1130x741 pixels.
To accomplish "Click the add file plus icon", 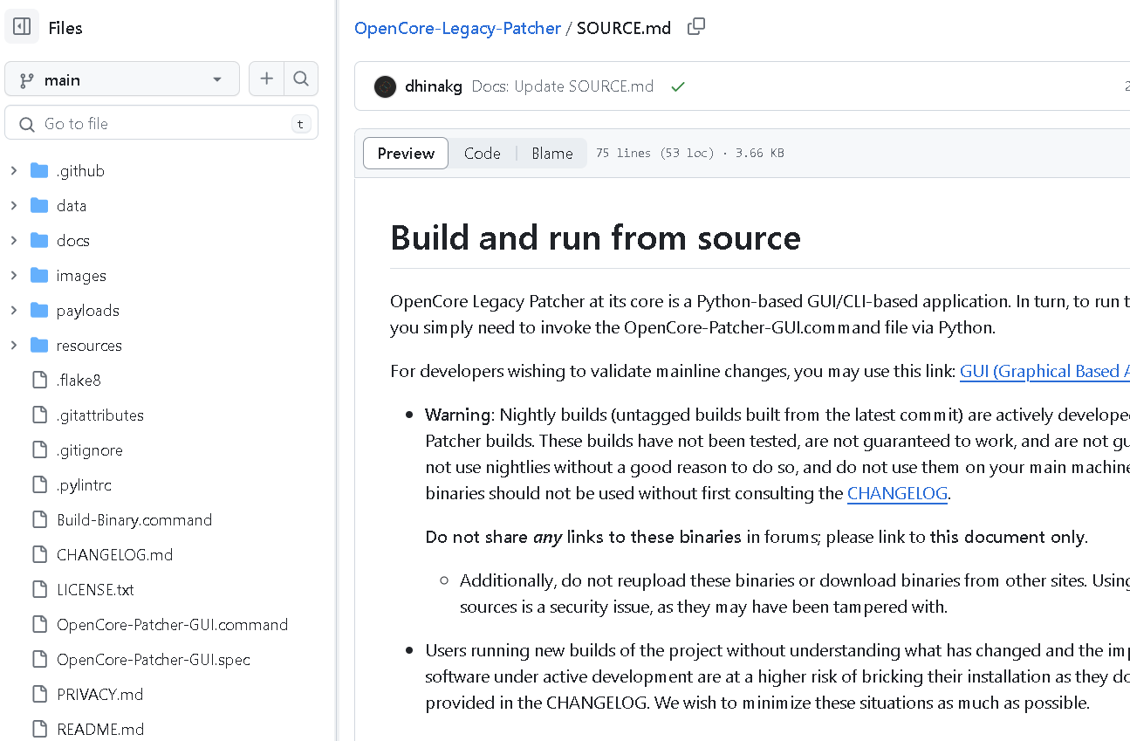I will tap(266, 79).
